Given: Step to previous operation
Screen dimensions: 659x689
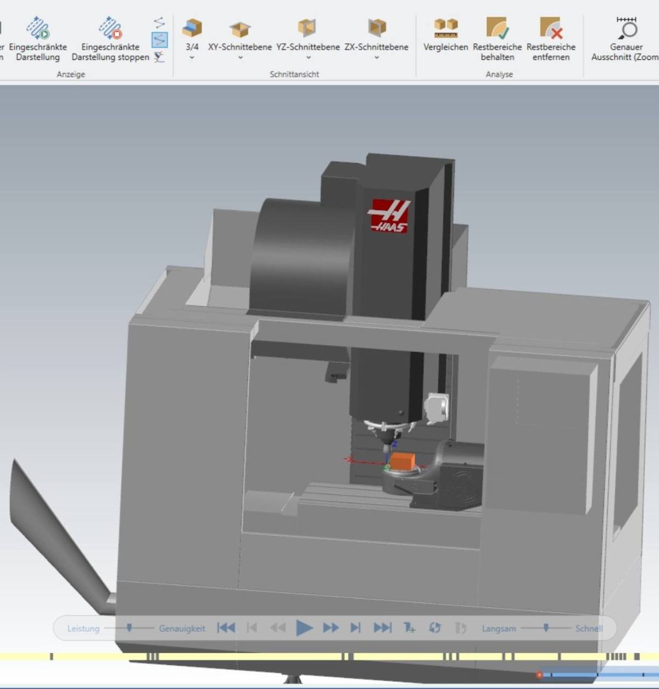Looking at the screenshot, I should coord(252,628).
